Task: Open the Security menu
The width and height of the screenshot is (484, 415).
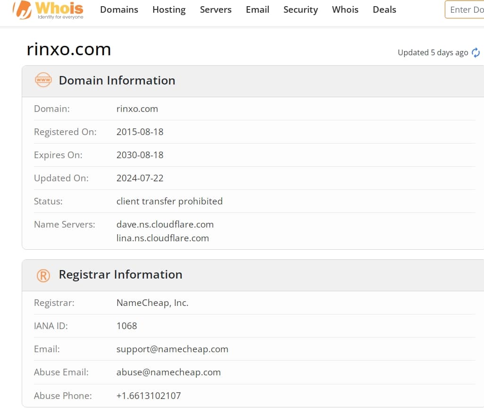Action: (x=300, y=9)
